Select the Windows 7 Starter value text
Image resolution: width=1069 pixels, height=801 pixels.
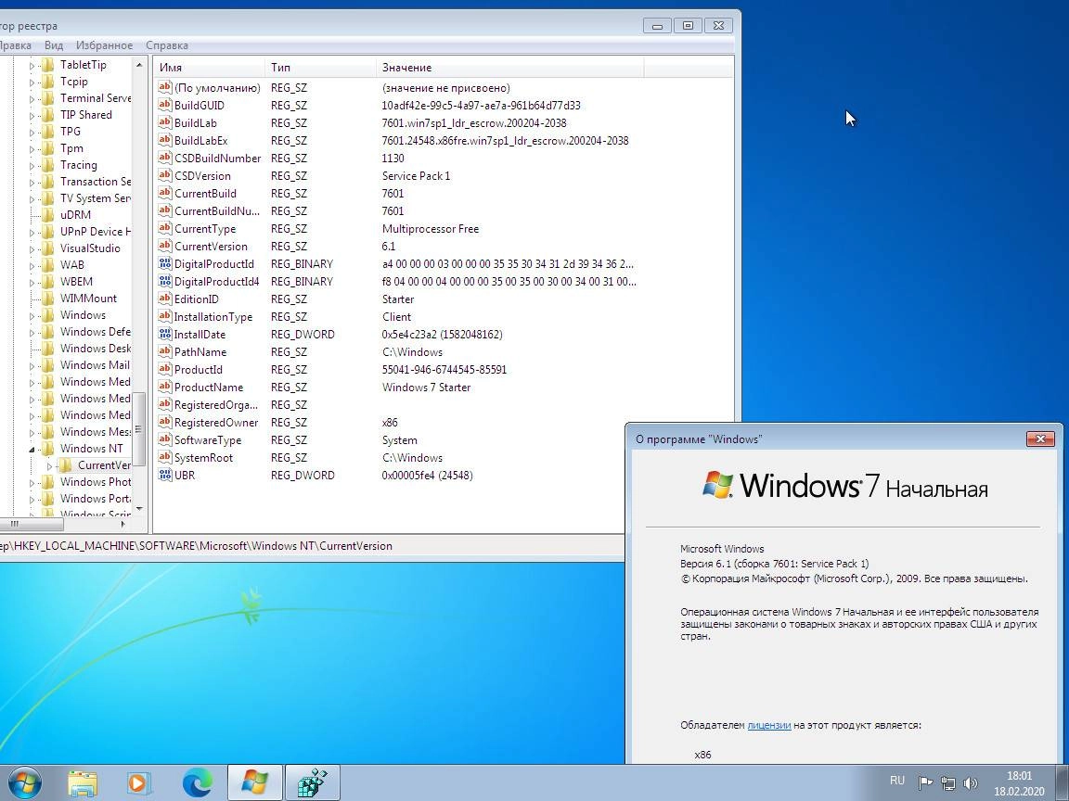pyautogui.click(x=426, y=387)
